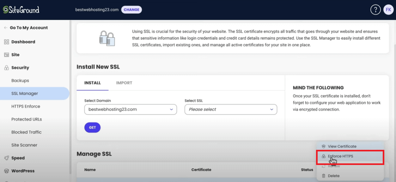396x182 pixels.
Task: Click the padlocks illustration in the SSL banner
Action: point(107,38)
